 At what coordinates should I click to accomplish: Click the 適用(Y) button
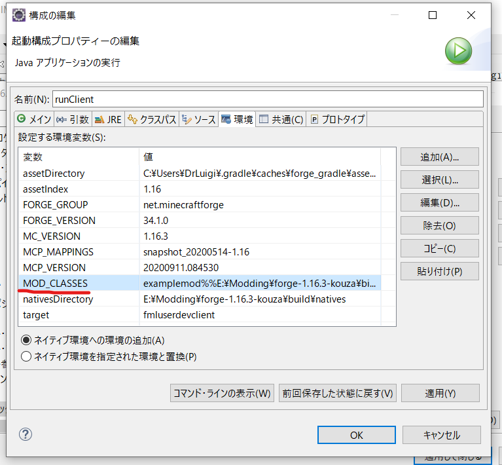pyautogui.click(x=440, y=393)
